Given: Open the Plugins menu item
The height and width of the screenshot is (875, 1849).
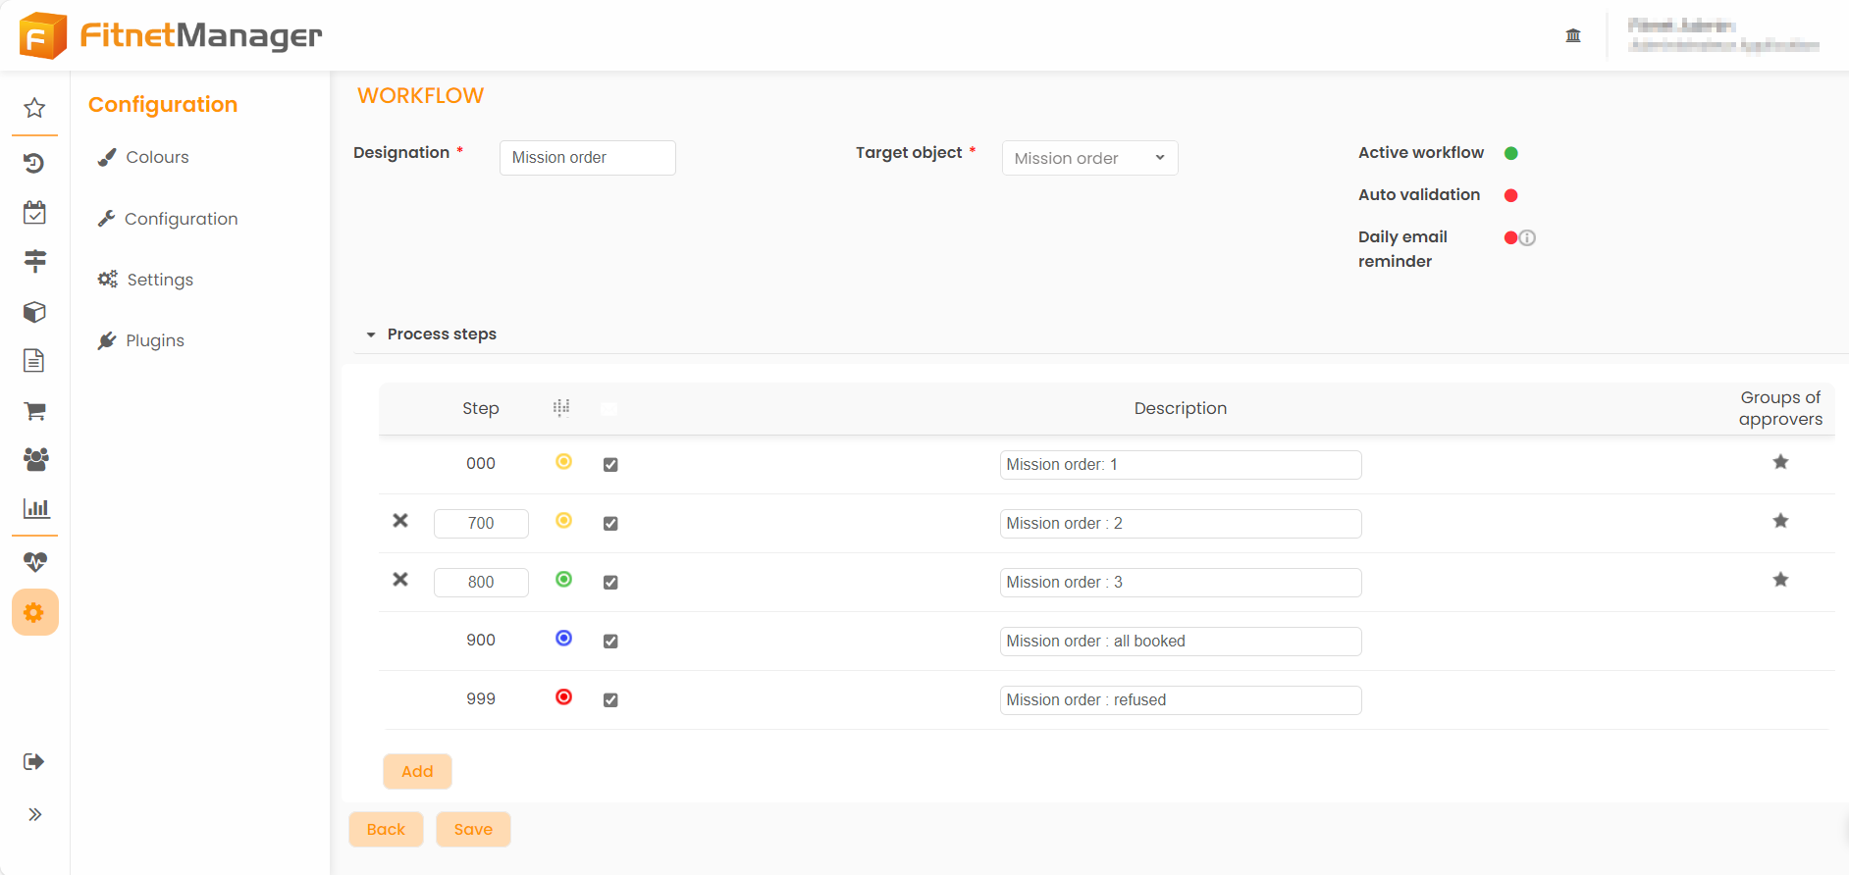Looking at the screenshot, I should click(x=154, y=340).
